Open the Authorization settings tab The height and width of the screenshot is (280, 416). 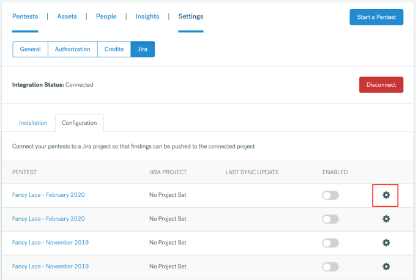point(72,50)
